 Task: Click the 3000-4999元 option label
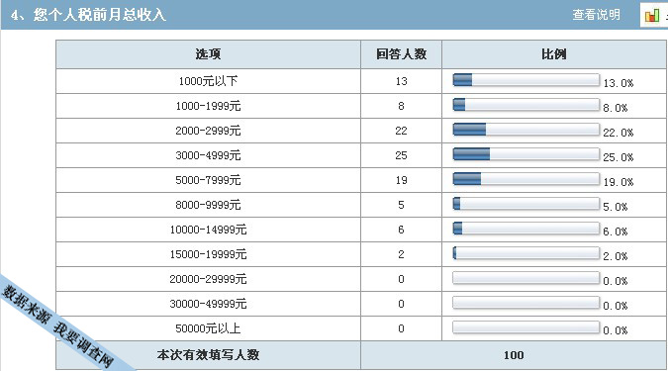click(x=209, y=155)
